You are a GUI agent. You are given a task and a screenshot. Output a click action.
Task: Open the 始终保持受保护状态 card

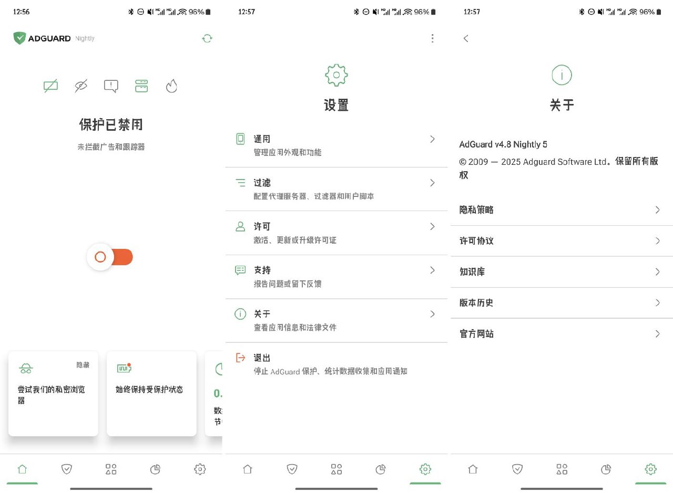pyautogui.click(x=151, y=394)
